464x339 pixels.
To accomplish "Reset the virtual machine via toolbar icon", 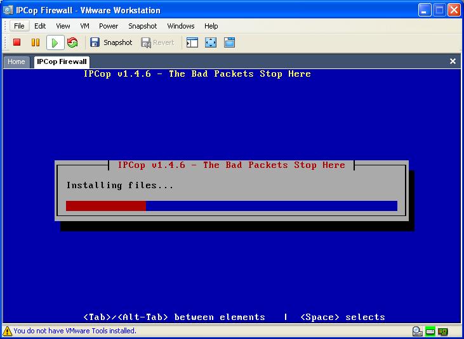I will 72,42.
